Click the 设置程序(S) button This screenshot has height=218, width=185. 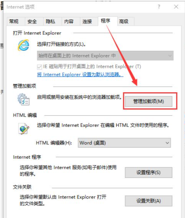pyautogui.click(x=148, y=172)
